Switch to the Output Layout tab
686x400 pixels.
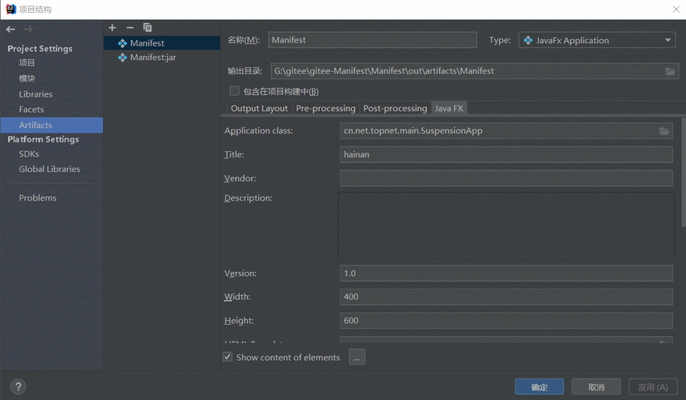tap(259, 108)
